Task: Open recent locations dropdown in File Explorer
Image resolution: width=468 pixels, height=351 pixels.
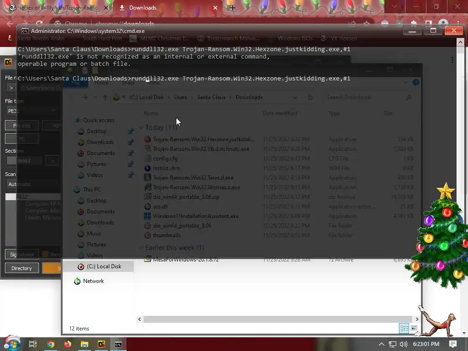Action: [96, 97]
